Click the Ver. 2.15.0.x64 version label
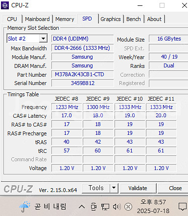 coord(58,190)
